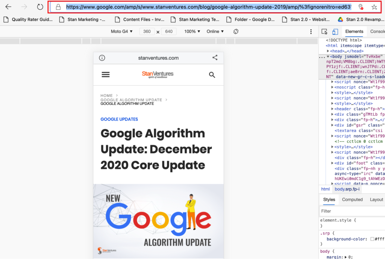Open the Online throttling dropdown
This screenshot has width=385, height=259.
(x=215, y=32)
